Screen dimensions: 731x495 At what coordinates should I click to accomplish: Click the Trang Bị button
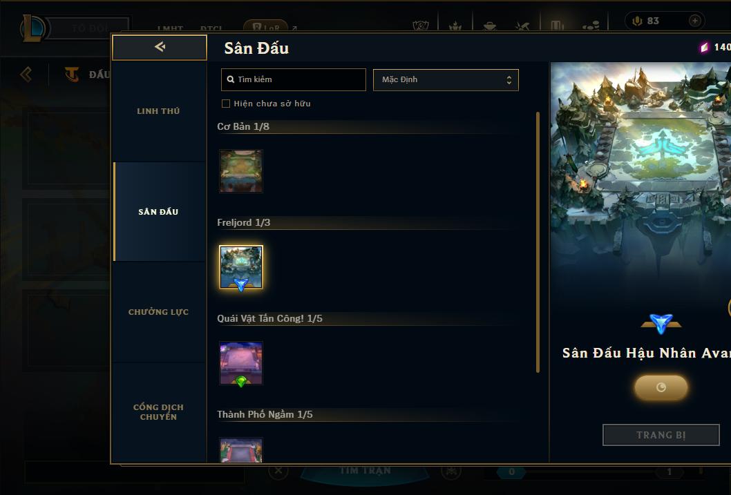(x=661, y=435)
